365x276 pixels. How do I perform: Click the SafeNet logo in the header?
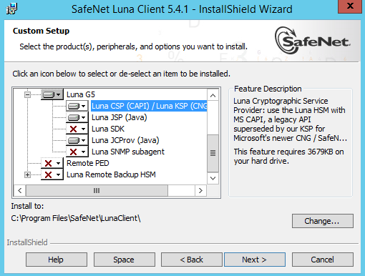(x=313, y=41)
